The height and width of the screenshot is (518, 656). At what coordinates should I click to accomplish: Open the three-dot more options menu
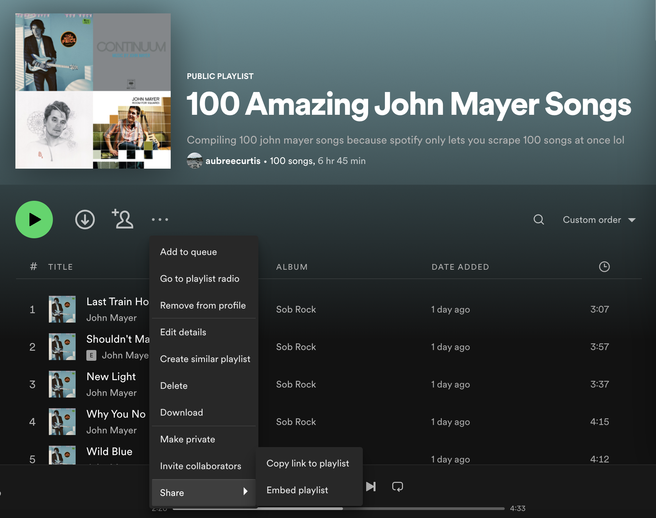tap(160, 220)
